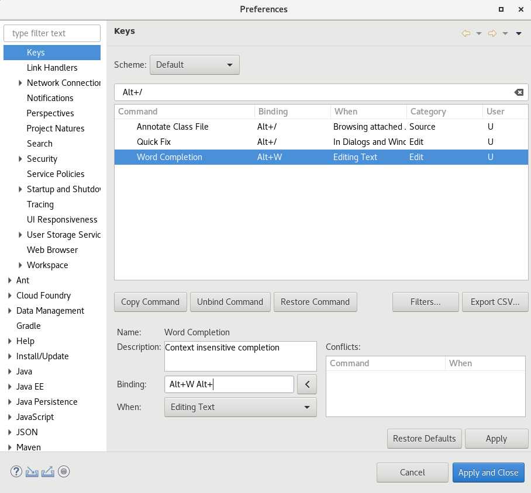This screenshot has width=531, height=493.
Task: Expand the Java EE node
Action: point(10,387)
